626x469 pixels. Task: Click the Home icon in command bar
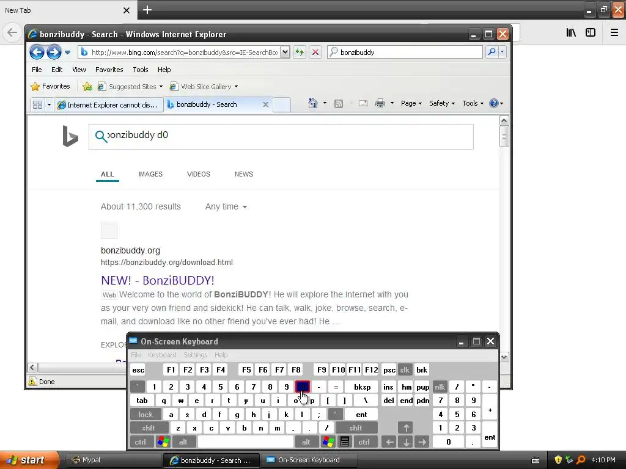pos(313,103)
